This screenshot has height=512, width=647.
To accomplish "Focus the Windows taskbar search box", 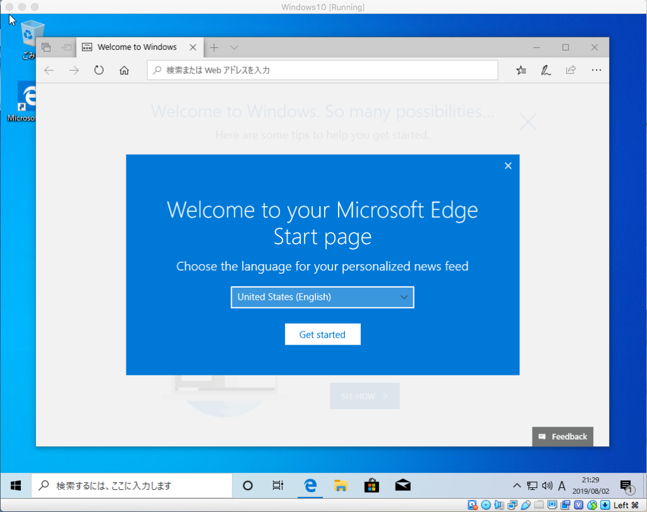I will [x=131, y=485].
